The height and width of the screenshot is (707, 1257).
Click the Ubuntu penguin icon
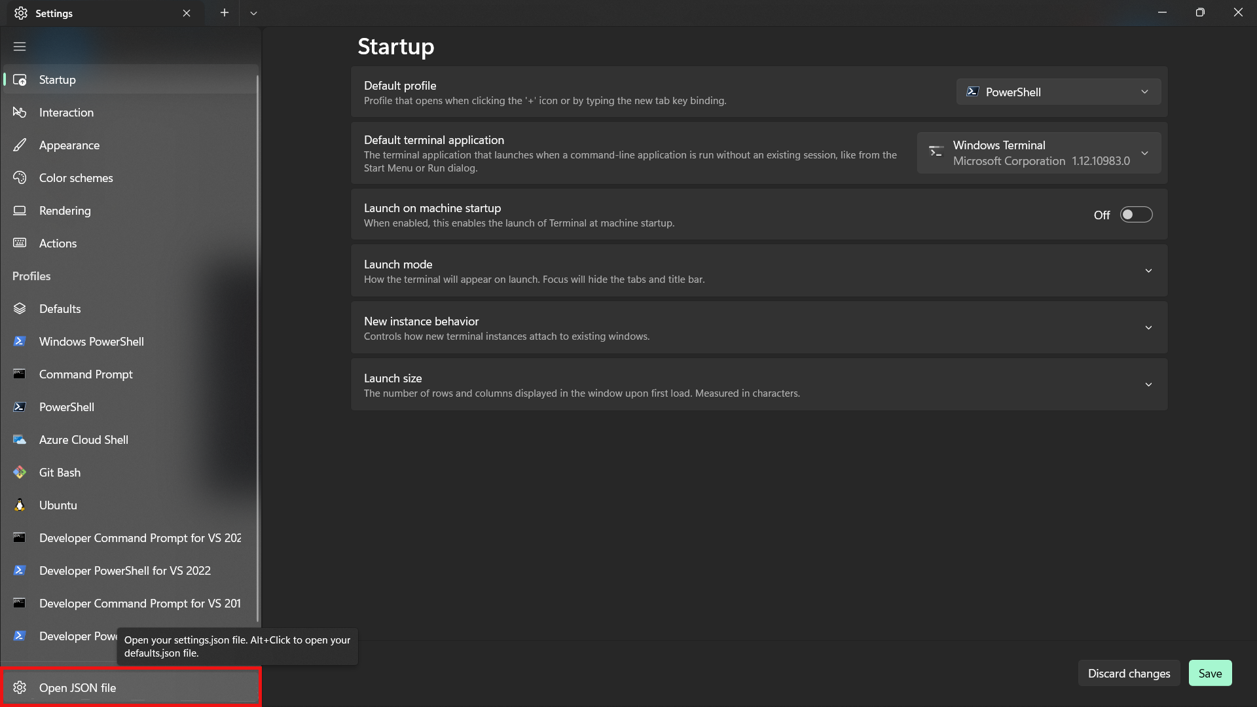[x=20, y=505]
